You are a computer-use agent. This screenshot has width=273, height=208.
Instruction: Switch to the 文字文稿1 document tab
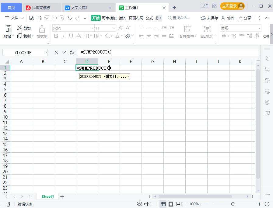coord(79,8)
